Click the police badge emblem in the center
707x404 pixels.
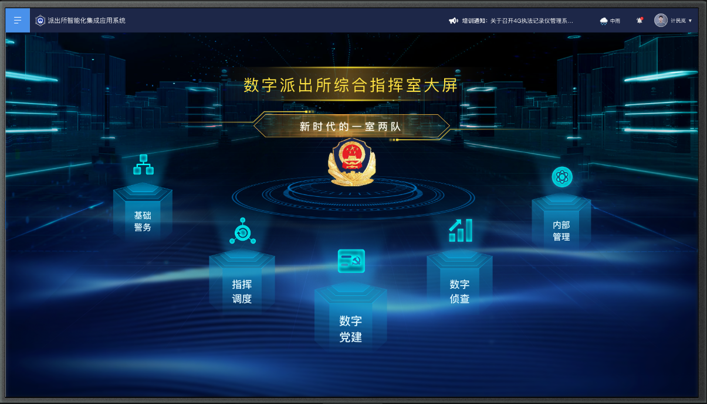coord(351,162)
